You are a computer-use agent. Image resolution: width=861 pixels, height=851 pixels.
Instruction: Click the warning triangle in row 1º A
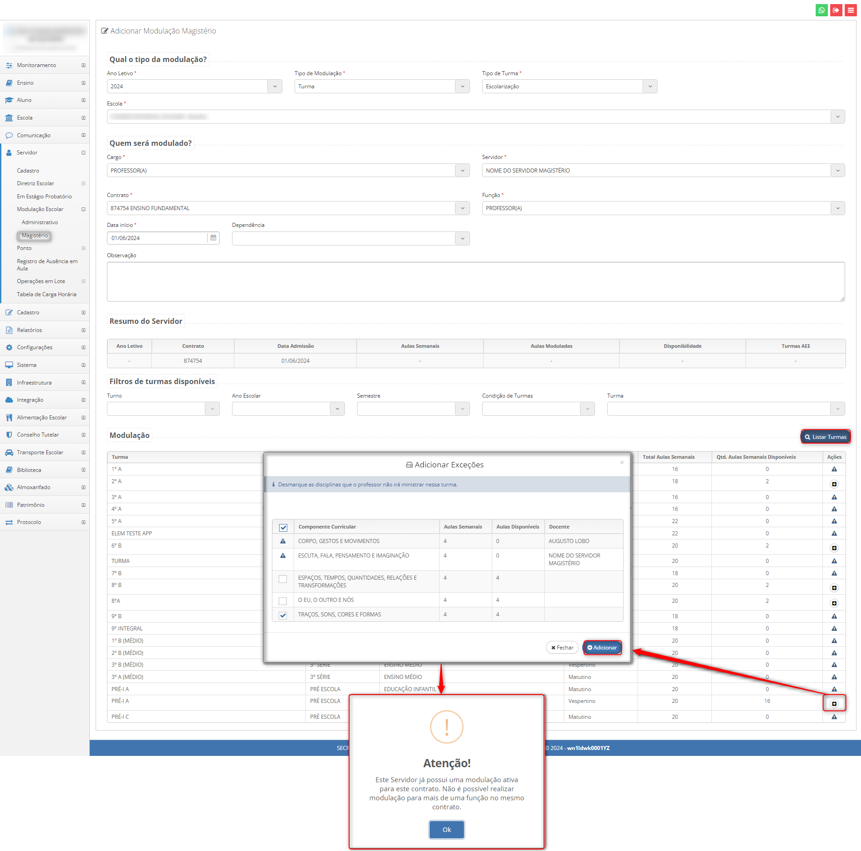tap(834, 469)
